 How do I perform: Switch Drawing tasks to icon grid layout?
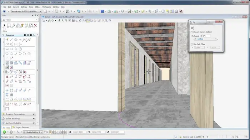click(25, 35)
